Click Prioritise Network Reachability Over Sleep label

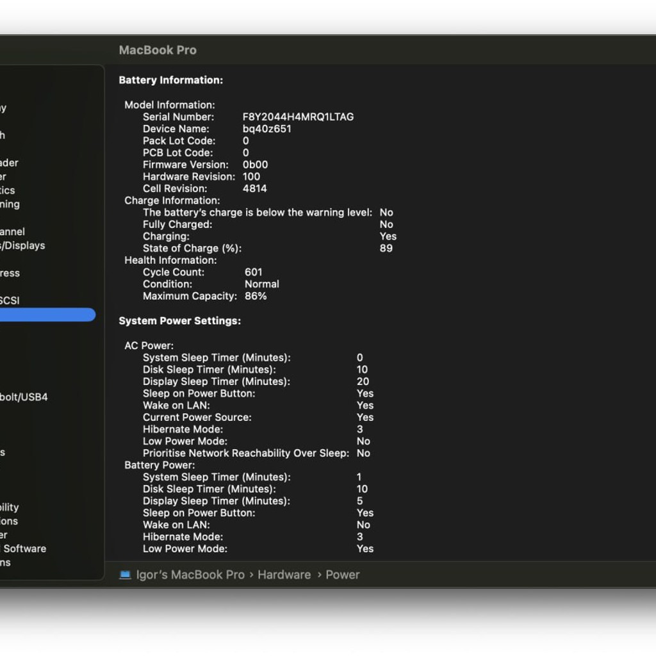pos(246,453)
